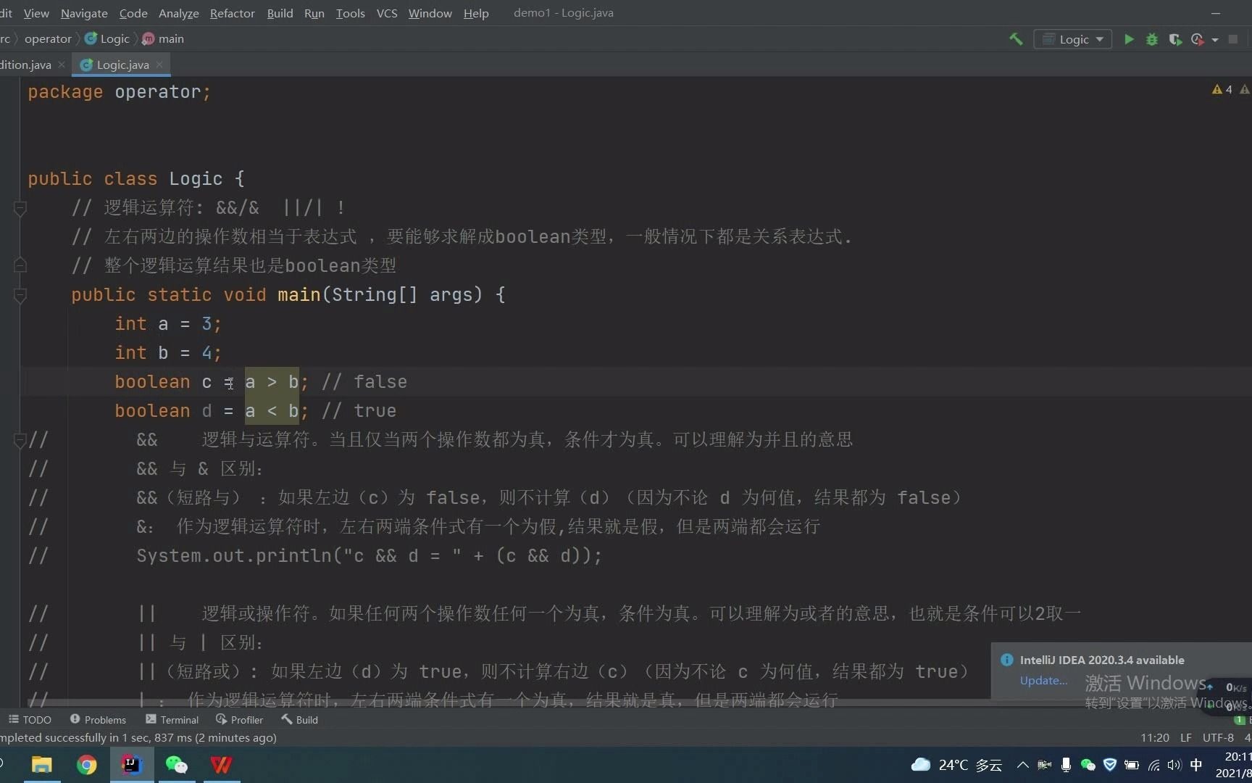Switch to IntelliJ IDEA taskbar icon
Viewport: 1252px width, 783px height.
click(131, 765)
